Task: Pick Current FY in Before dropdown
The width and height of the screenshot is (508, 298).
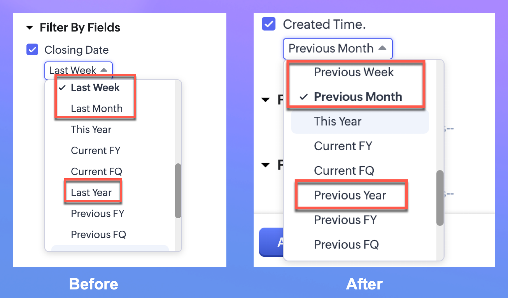Action: 96,151
